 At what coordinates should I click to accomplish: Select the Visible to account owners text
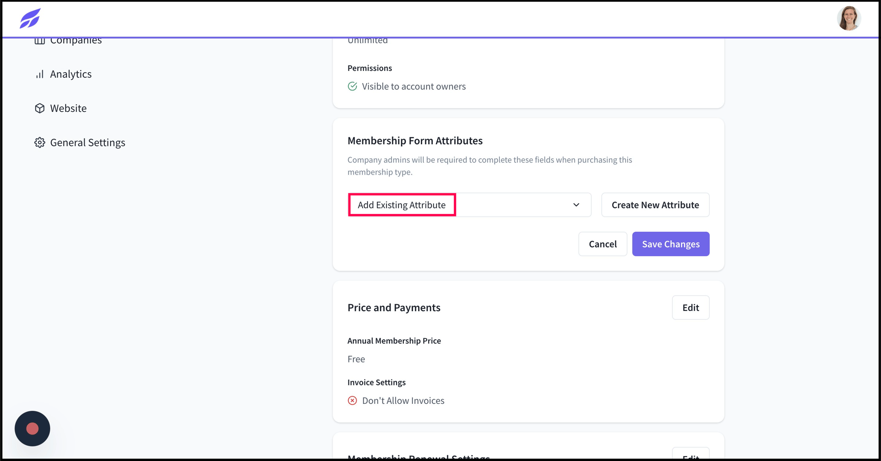[x=414, y=86]
